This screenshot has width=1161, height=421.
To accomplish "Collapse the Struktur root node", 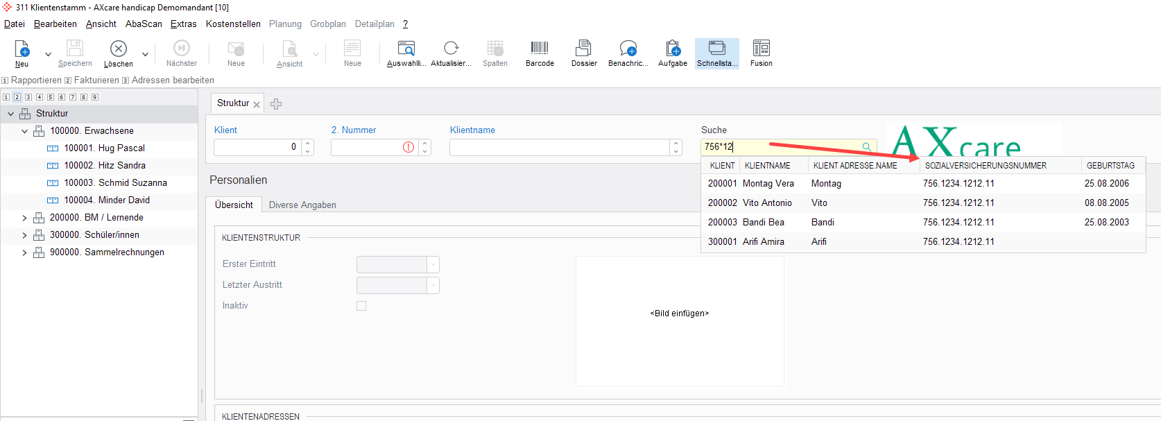I will click(11, 114).
